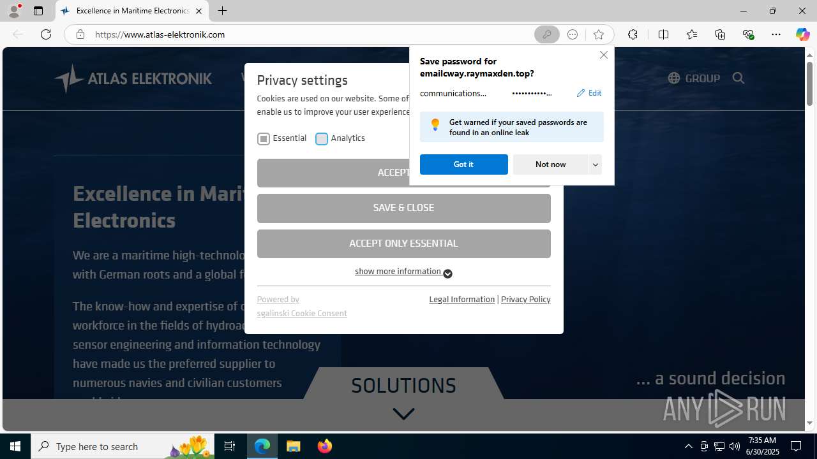Open the notification center
Viewport: 817px width, 459px height.
[796, 446]
